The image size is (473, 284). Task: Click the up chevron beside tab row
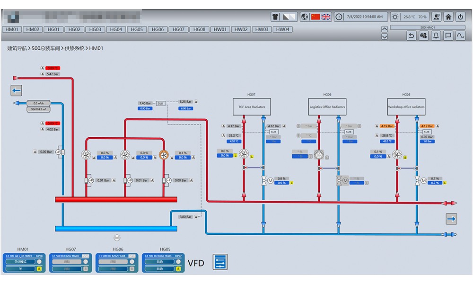[x=384, y=29]
